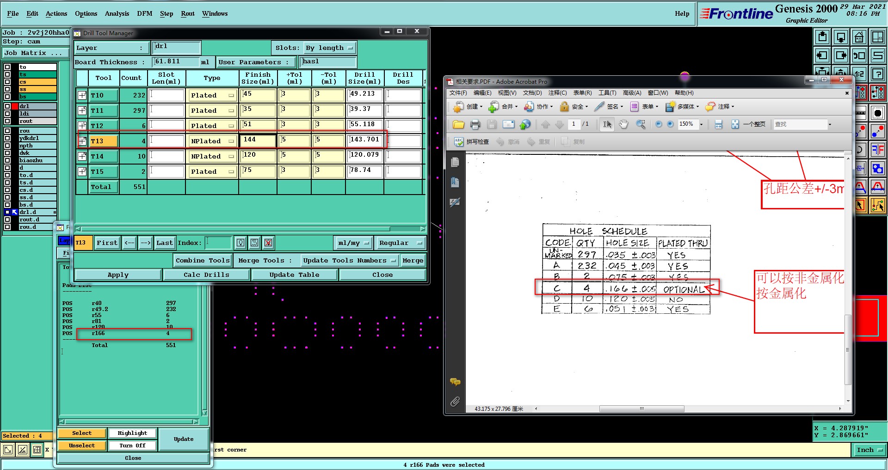Toggle the 'biaozhu' layer checkbox
Viewport: 888px width, 470px height.
tap(7, 160)
